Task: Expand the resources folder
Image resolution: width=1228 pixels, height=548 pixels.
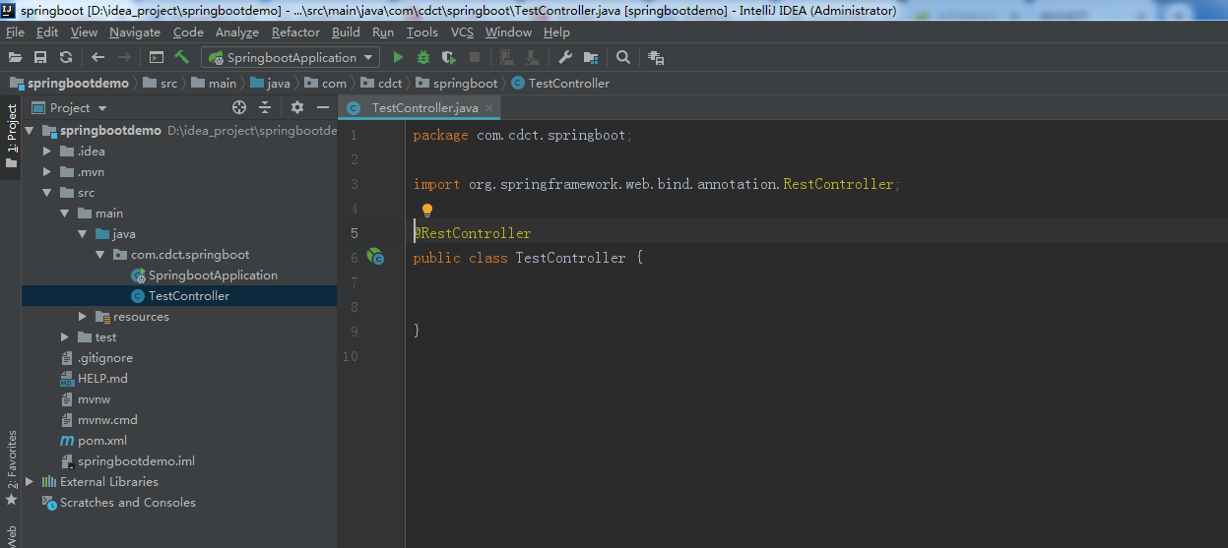Action: [83, 317]
